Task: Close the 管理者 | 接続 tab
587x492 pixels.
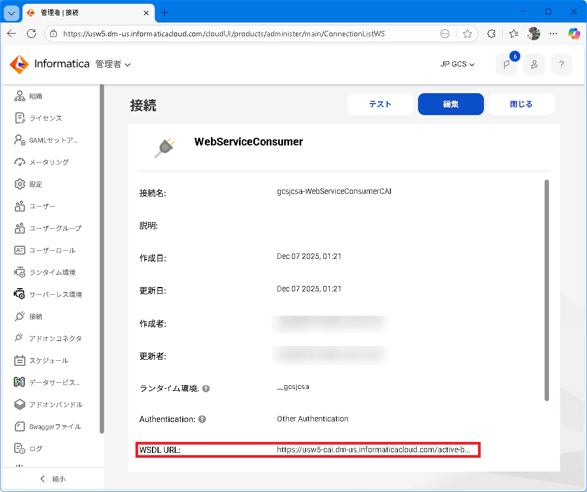Action: pos(146,13)
